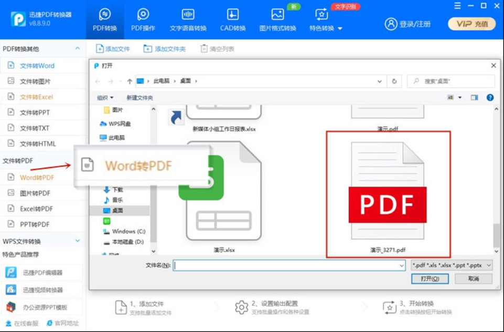
Task: Expand the address bar history dropdown
Action: tap(380, 81)
